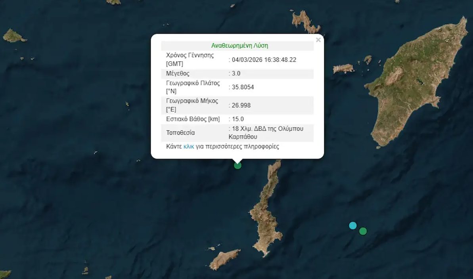Click the green epicenter marker below the popup
This screenshot has height=279, width=473.
coord(237,165)
